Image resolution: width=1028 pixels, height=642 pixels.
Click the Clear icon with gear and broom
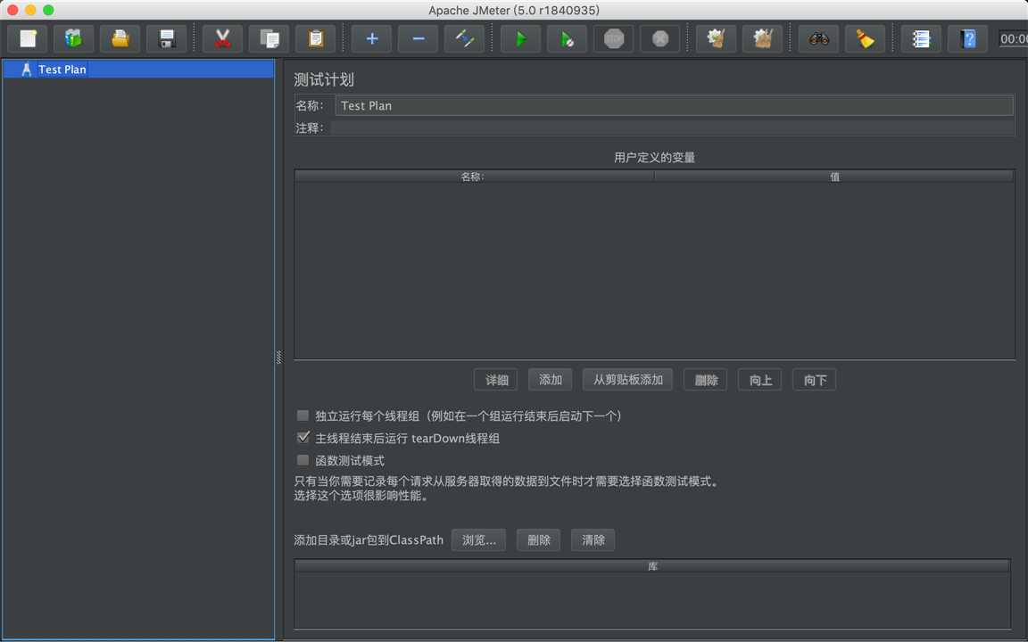point(716,38)
